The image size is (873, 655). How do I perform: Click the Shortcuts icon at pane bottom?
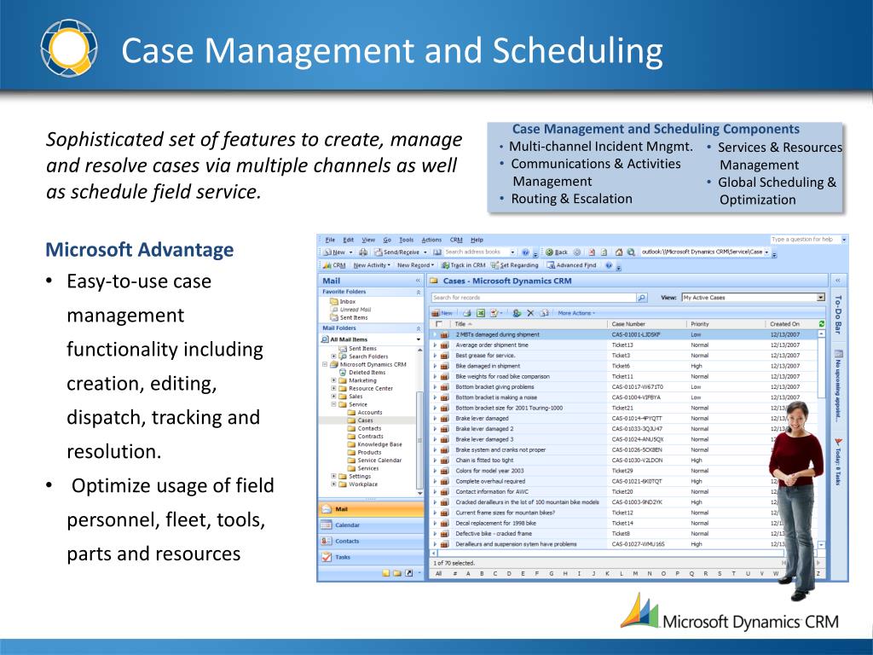[408, 573]
